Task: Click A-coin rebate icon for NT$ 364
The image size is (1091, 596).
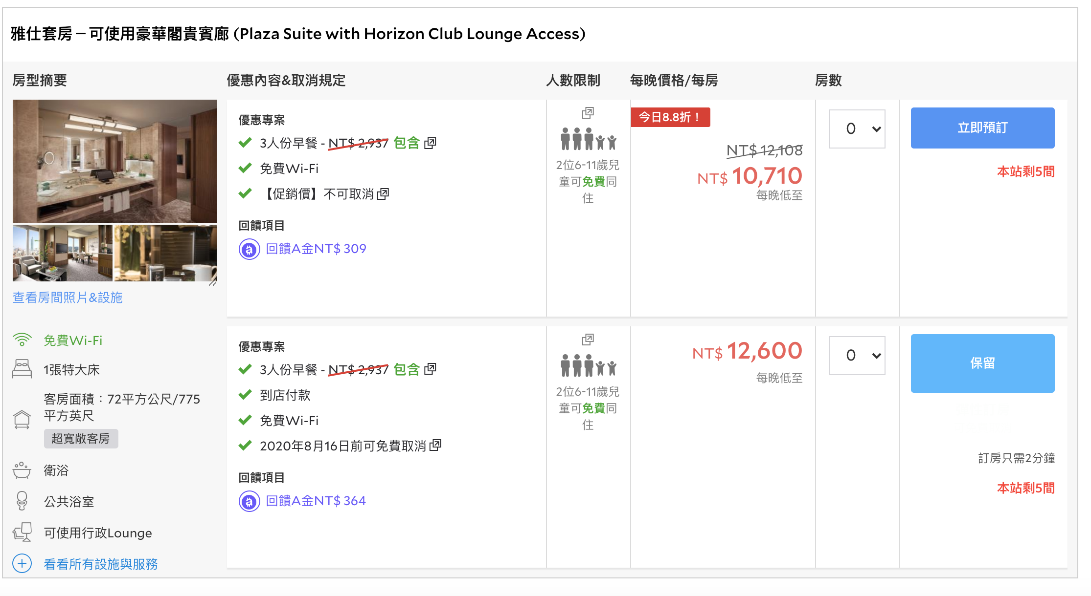Action: click(250, 502)
